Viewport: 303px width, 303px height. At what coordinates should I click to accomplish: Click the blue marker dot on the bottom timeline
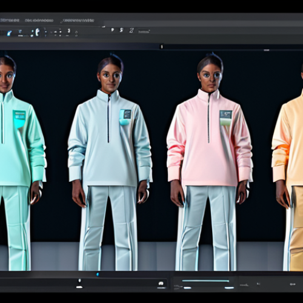[98, 275]
